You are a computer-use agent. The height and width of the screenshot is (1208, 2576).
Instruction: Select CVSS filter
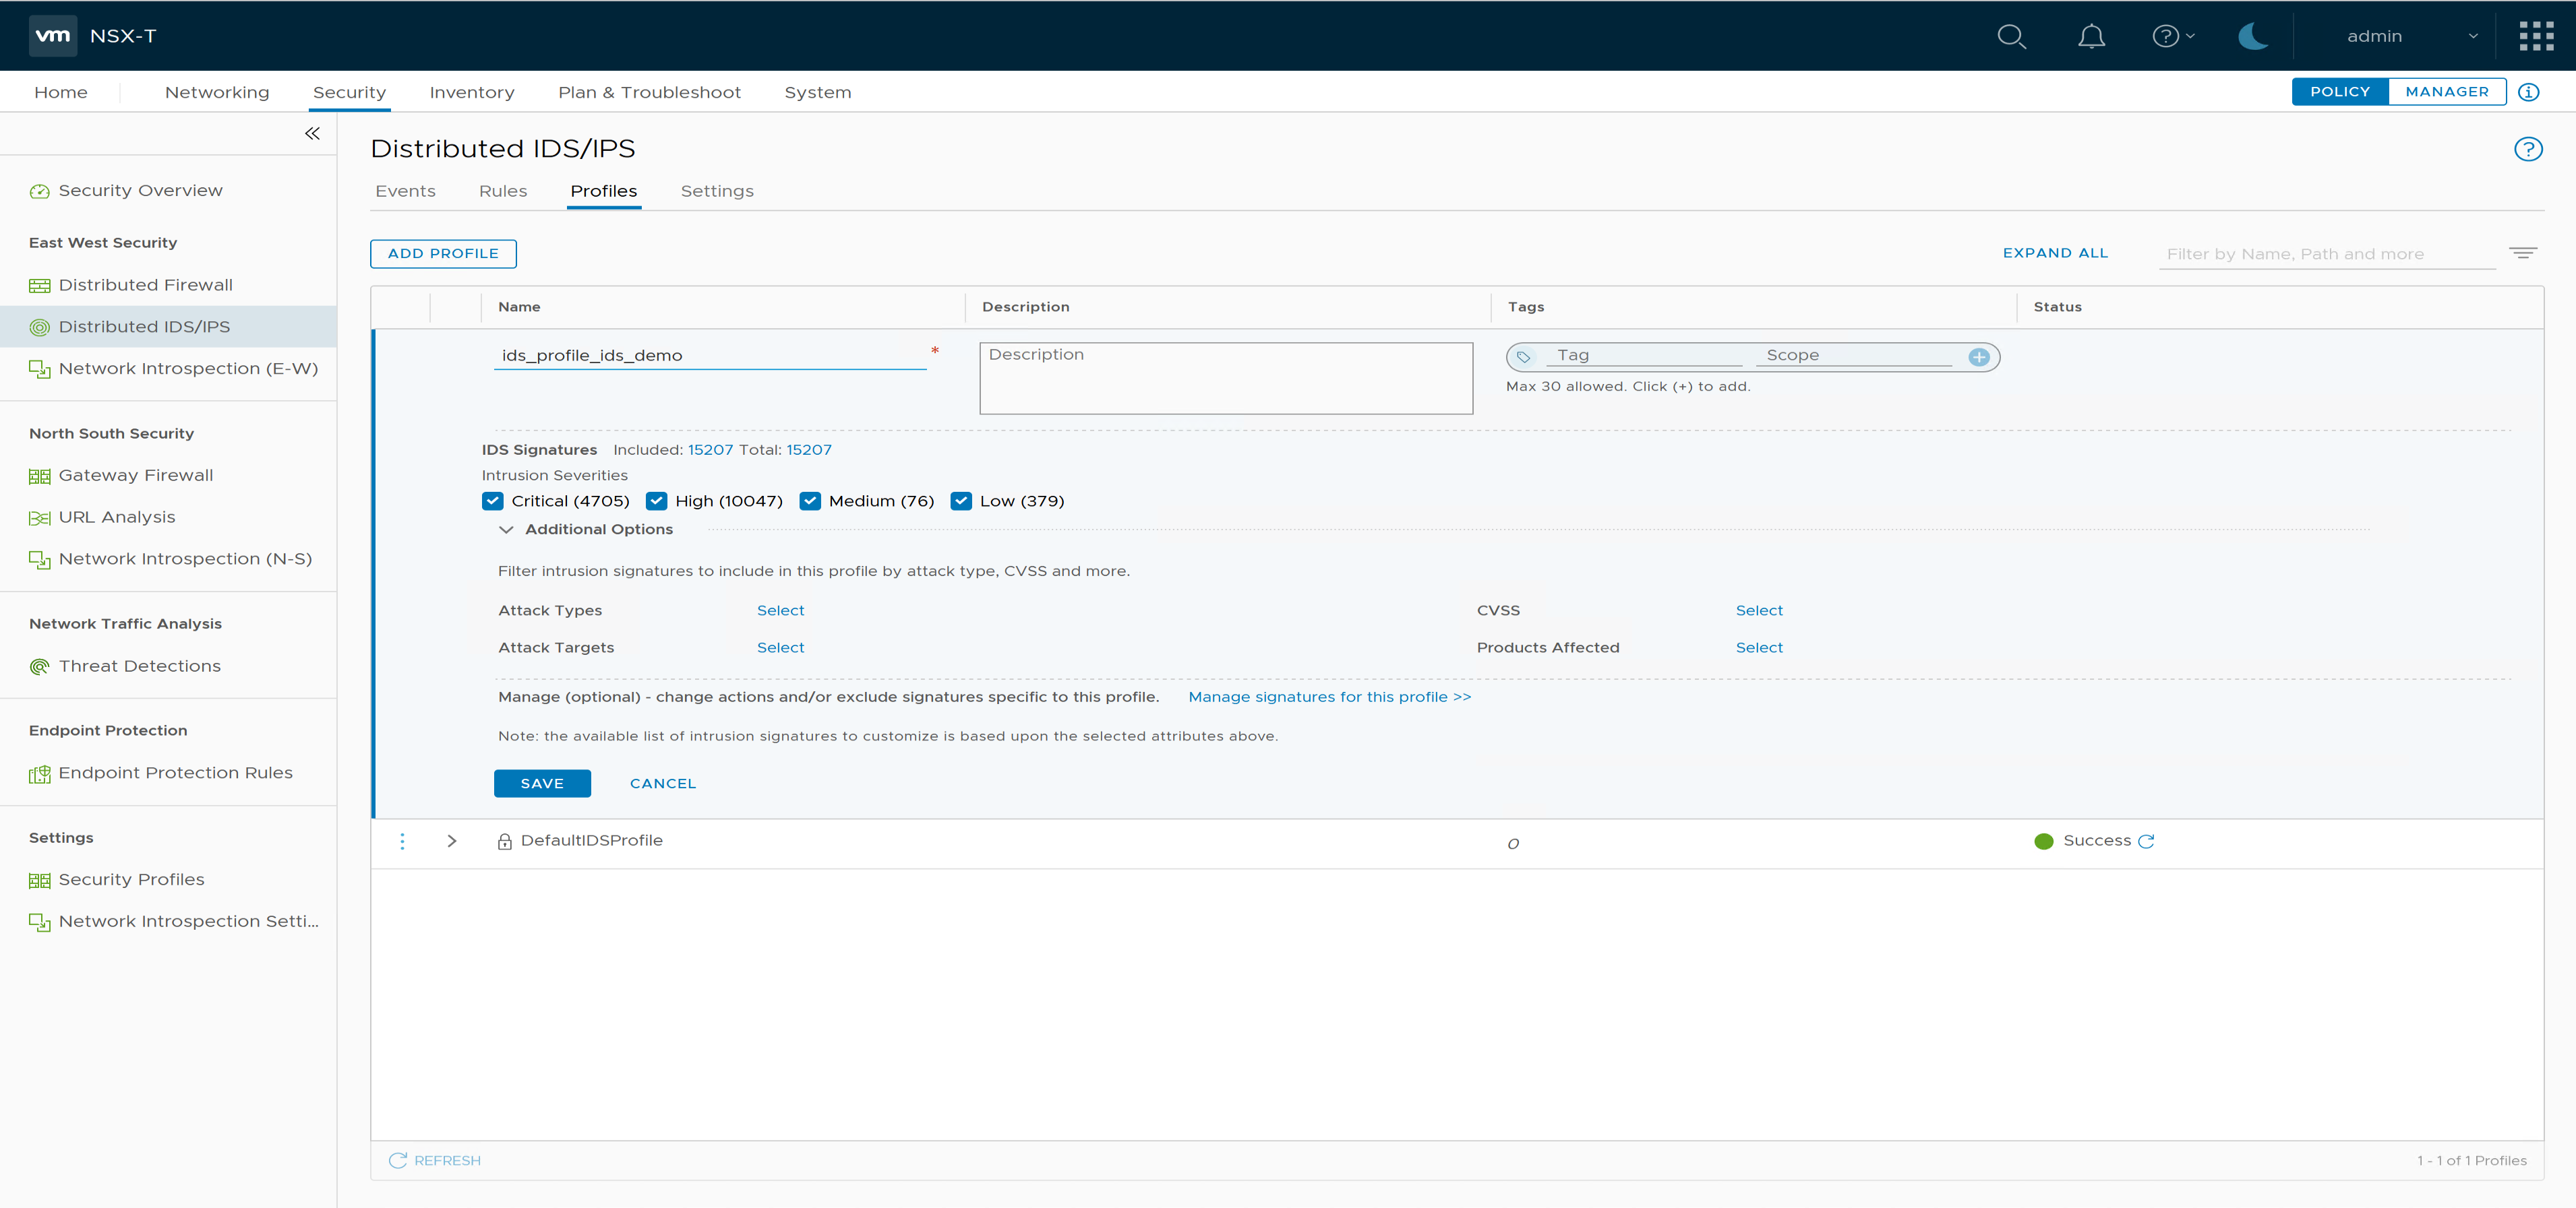pos(1759,610)
